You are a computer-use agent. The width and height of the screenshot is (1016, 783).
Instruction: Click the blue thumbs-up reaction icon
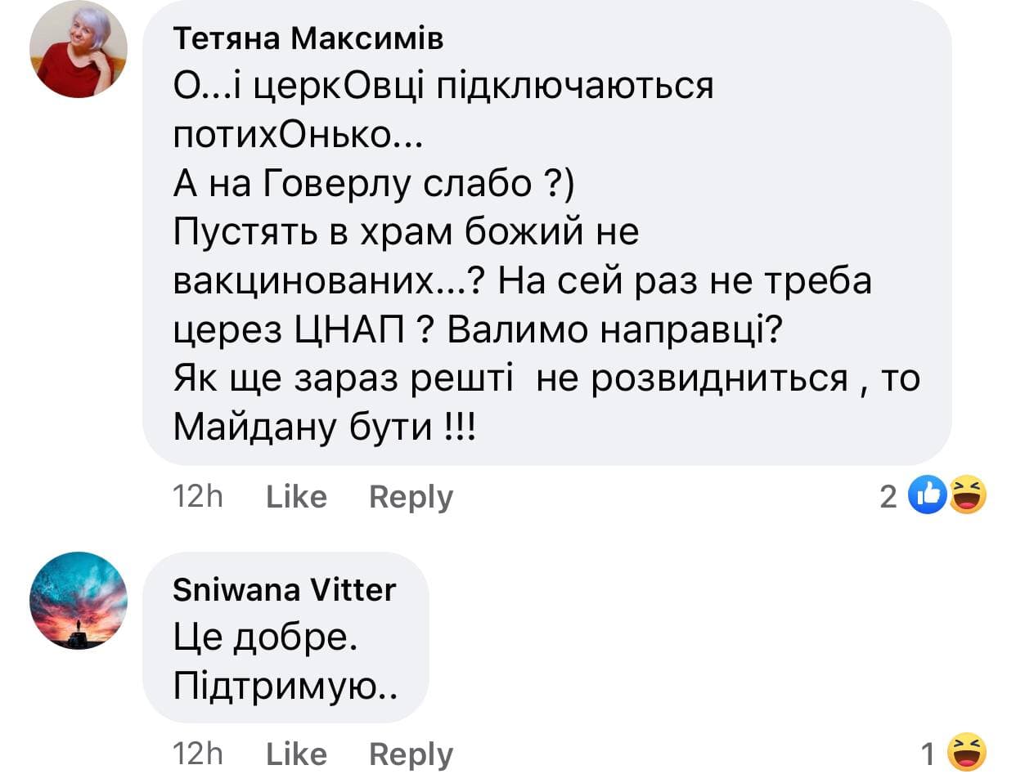(x=928, y=494)
